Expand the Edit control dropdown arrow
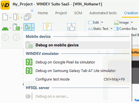The image size is (139, 103). [x=102, y=22]
